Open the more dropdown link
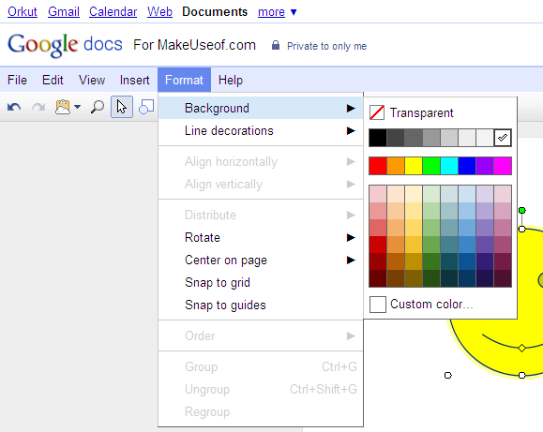 coord(277,12)
